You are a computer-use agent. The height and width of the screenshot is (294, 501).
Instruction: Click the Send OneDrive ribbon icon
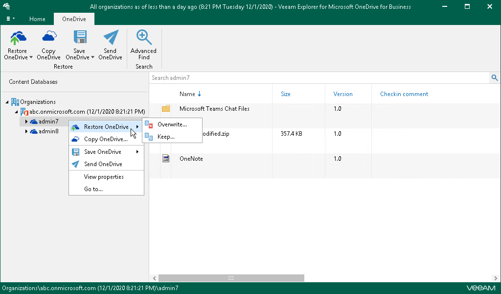111,37
